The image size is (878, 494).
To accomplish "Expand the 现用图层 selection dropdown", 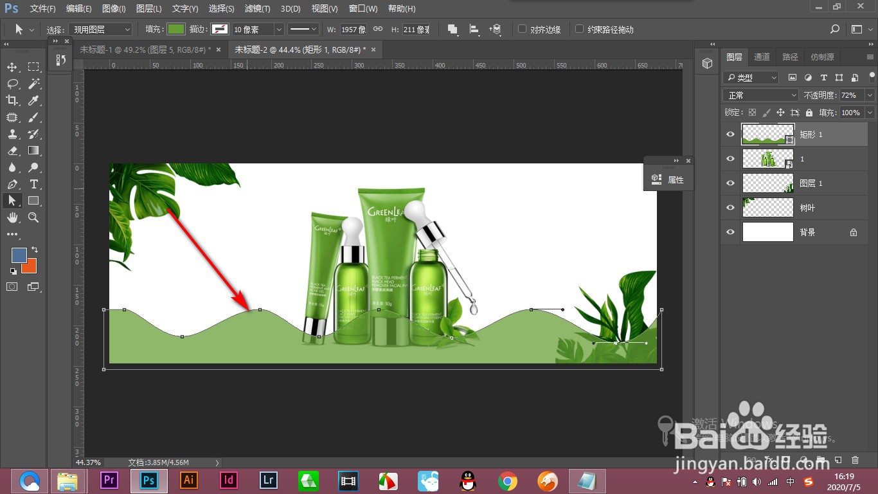I will (x=102, y=30).
